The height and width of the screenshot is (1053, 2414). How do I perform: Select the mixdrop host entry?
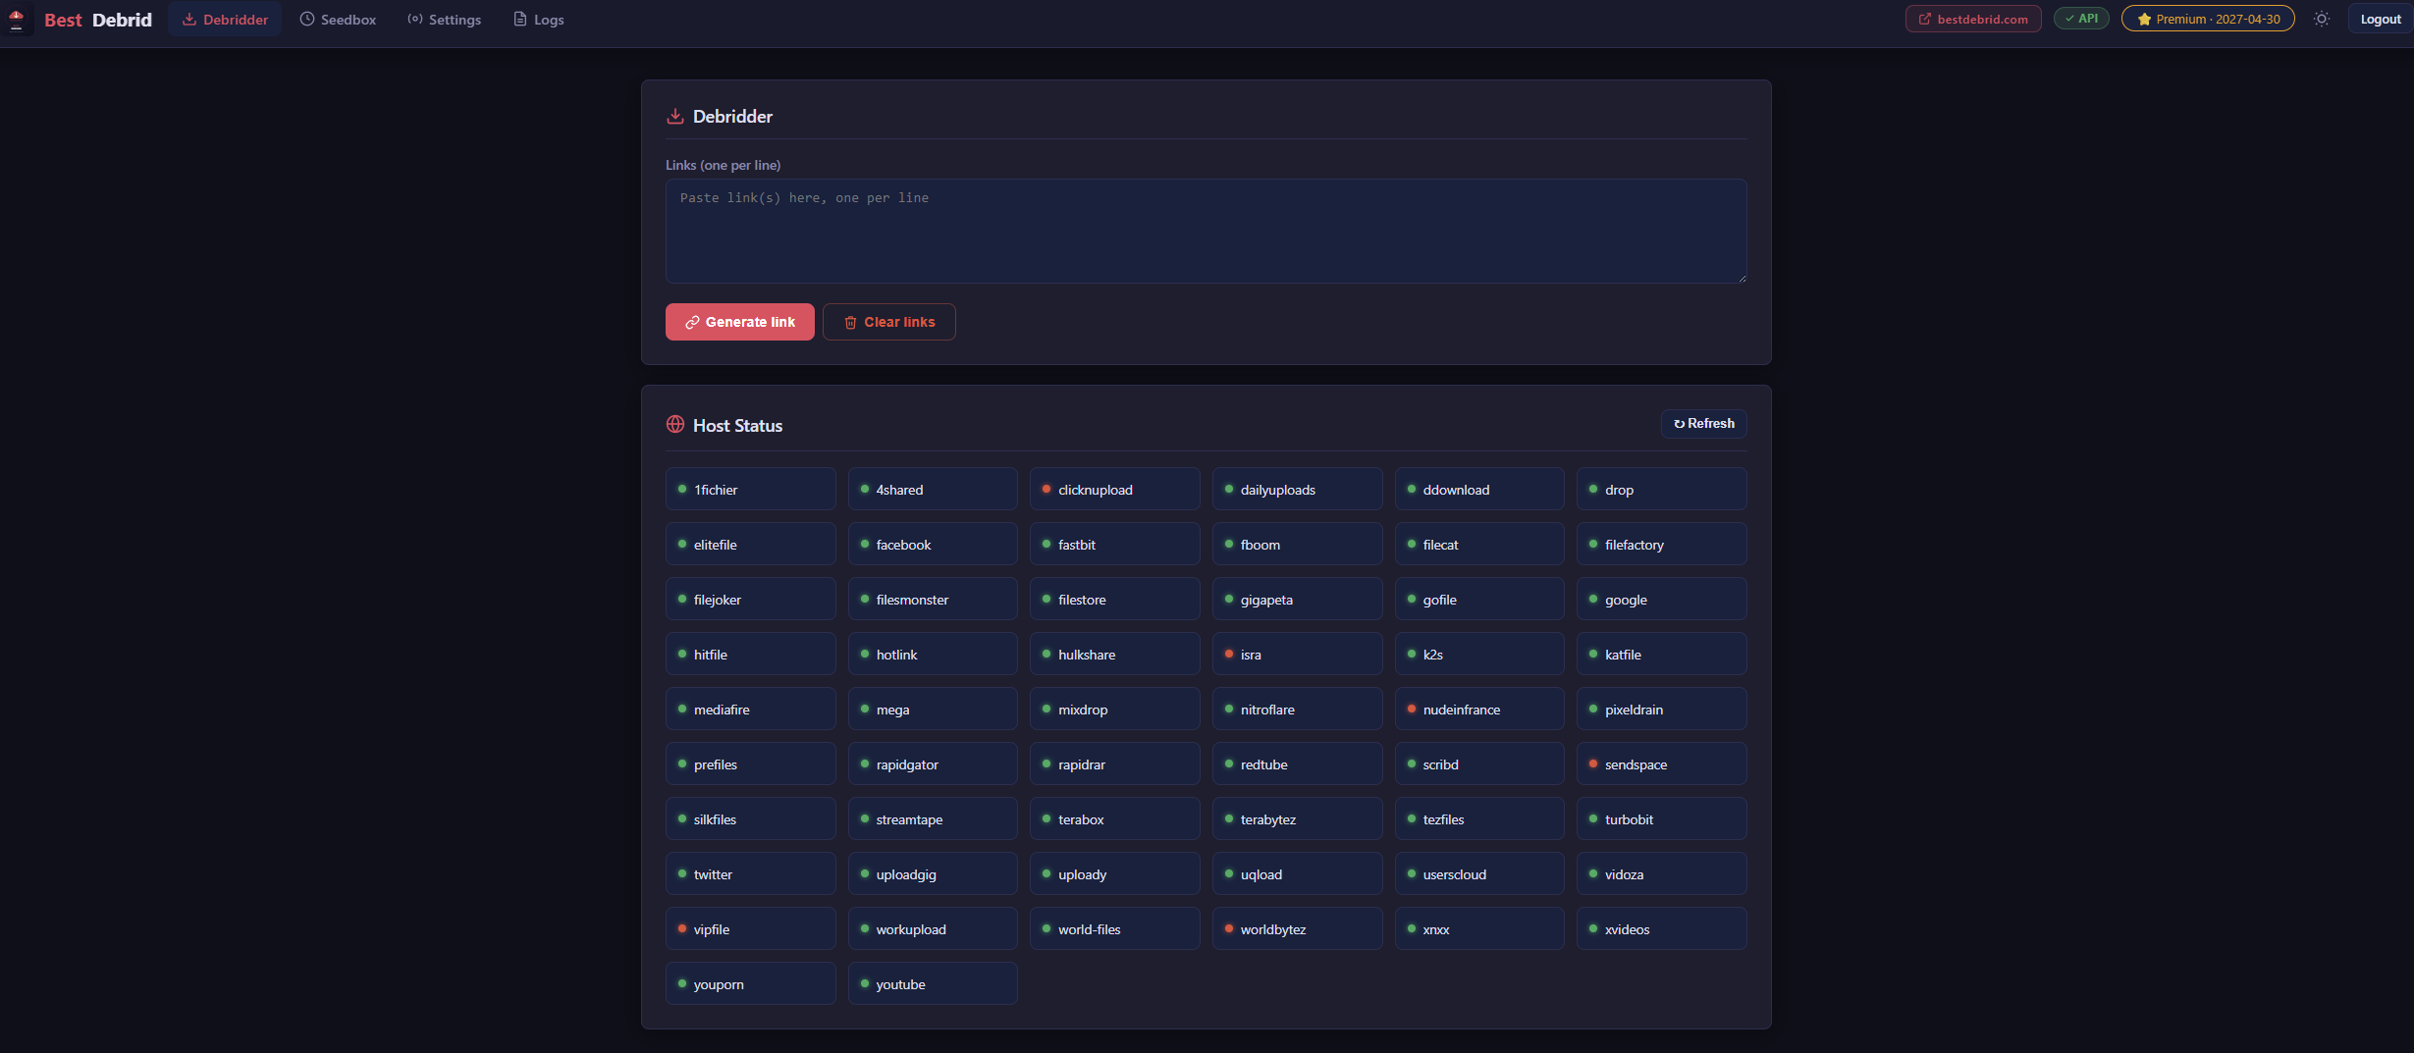tap(1115, 709)
